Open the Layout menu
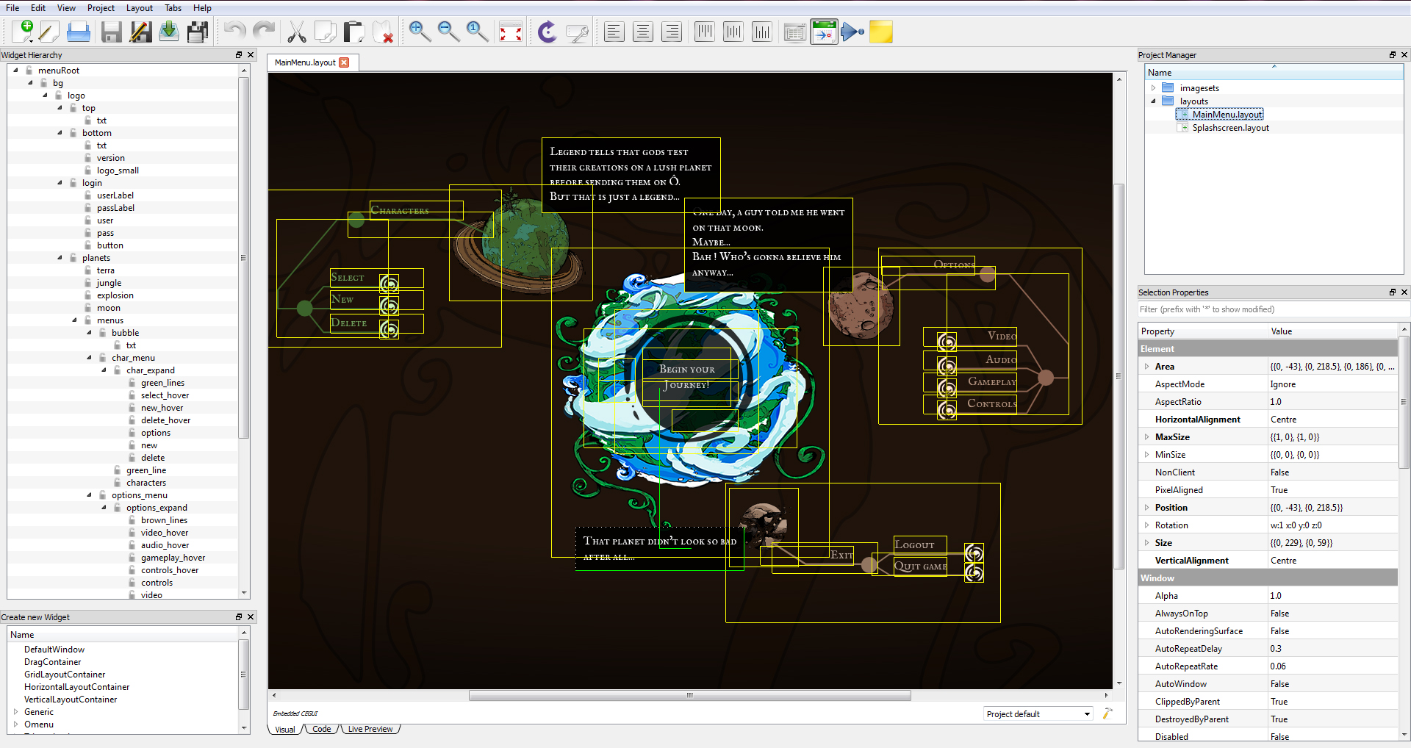The height and width of the screenshot is (748, 1411). coord(140,8)
